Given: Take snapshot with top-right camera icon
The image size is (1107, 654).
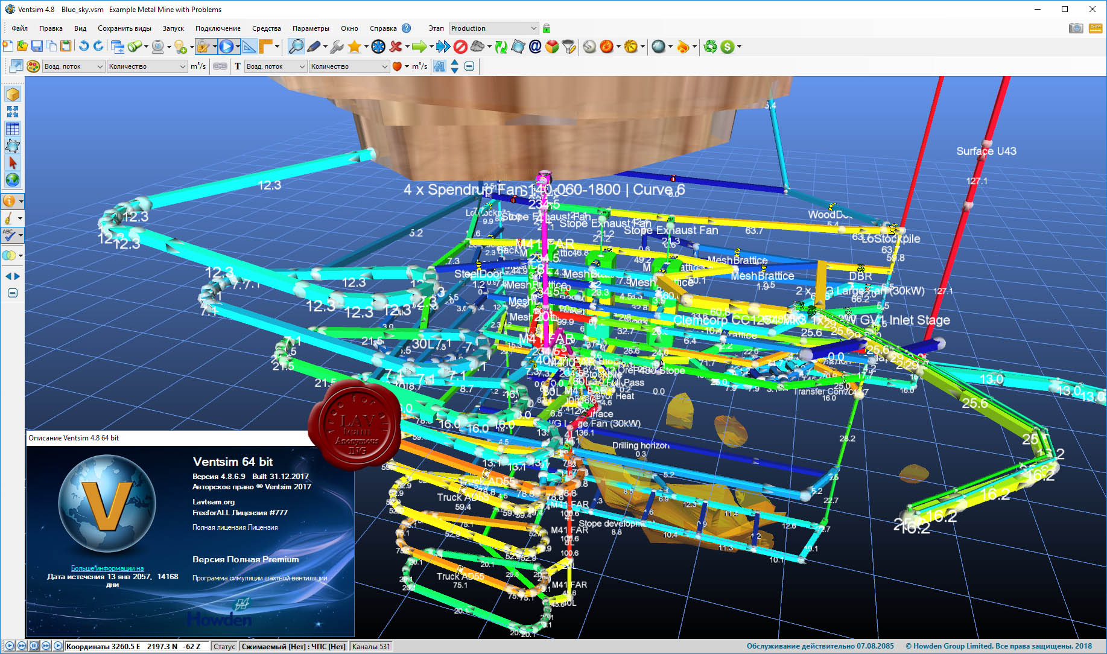Looking at the screenshot, I should point(1076,28).
